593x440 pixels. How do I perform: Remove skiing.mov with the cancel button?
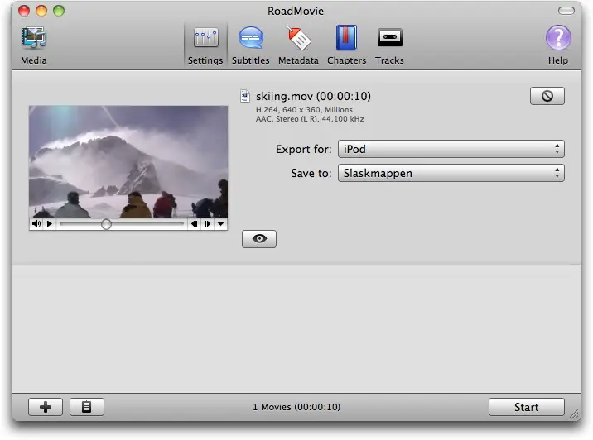[x=547, y=96]
